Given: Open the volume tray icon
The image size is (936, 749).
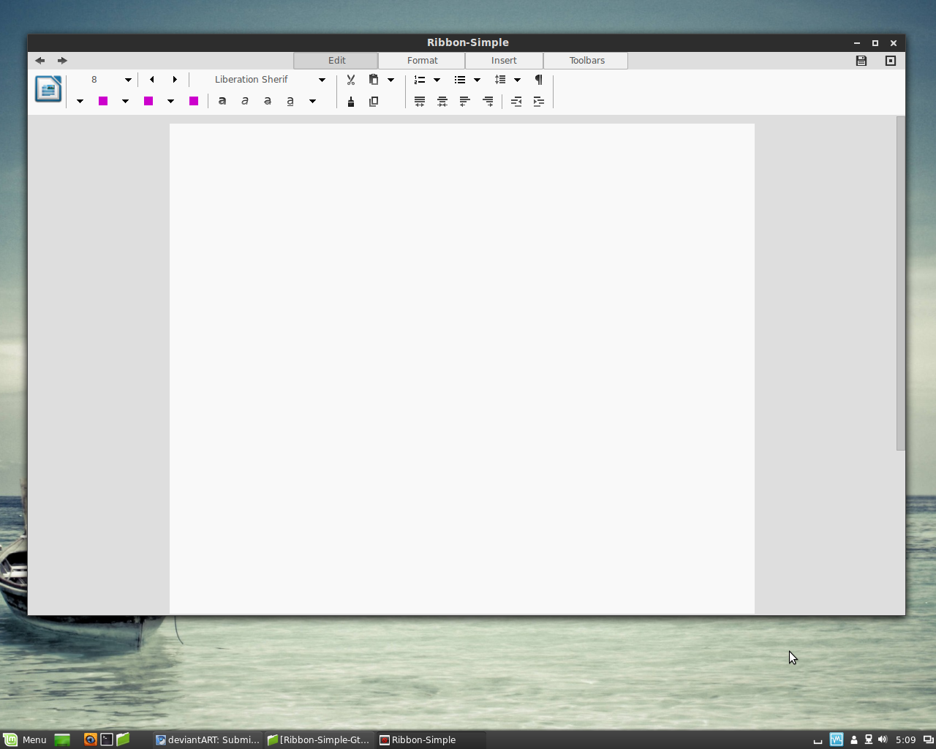Looking at the screenshot, I should (x=883, y=739).
